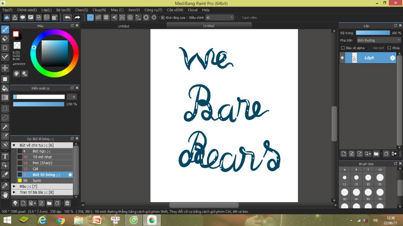The height and width of the screenshot is (226, 403).
Task: Open snap settings gear in toolbar
Action: pos(154,17)
